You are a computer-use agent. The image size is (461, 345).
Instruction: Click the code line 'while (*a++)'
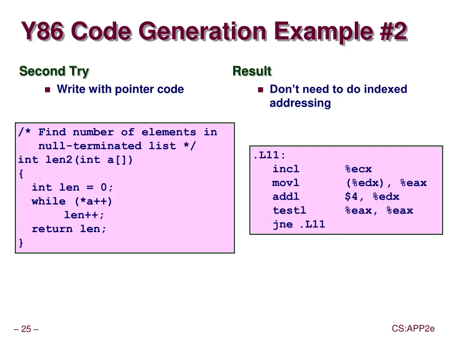(72, 202)
